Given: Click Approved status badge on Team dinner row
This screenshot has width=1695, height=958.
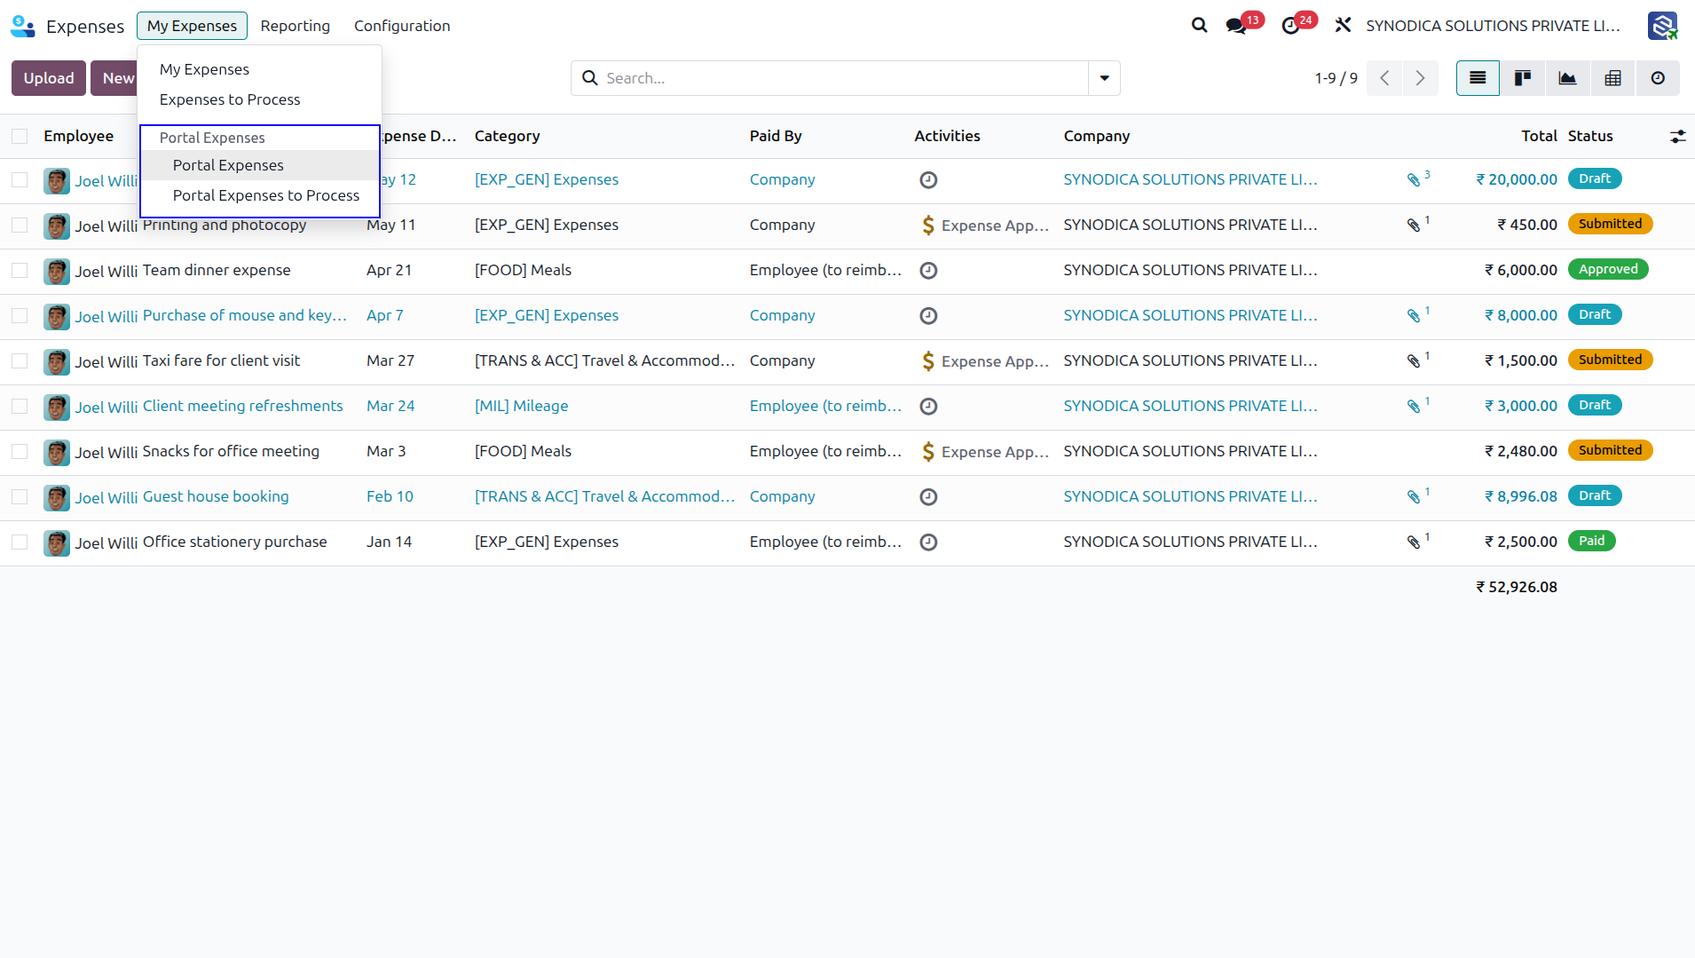Looking at the screenshot, I should (1608, 269).
